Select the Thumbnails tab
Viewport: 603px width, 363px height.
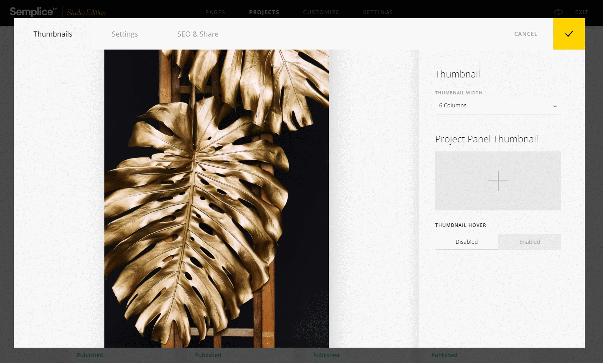point(53,34)
